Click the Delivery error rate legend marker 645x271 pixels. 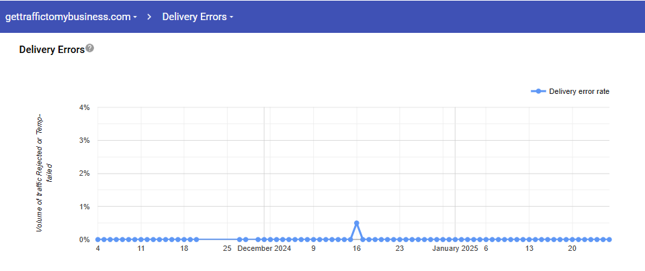[537, 91]
